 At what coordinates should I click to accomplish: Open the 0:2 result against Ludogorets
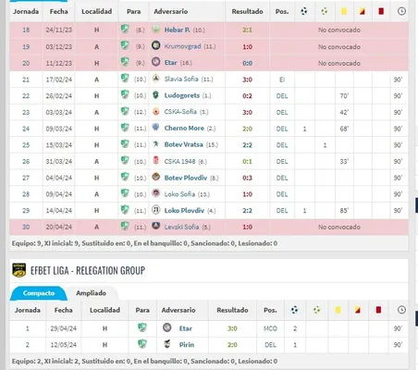click(247, 96)
